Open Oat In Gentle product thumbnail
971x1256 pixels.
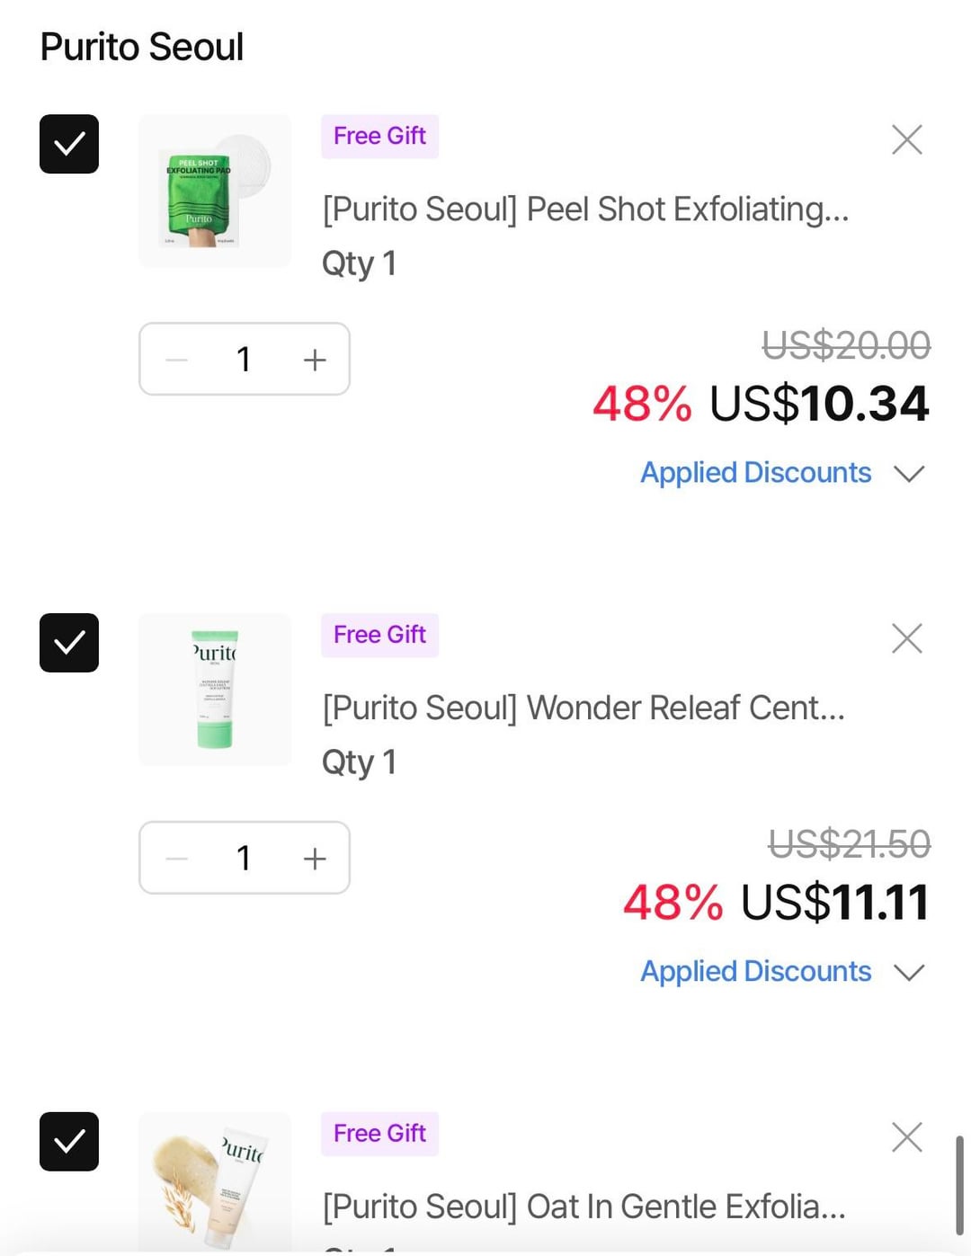click(215, 1182)
